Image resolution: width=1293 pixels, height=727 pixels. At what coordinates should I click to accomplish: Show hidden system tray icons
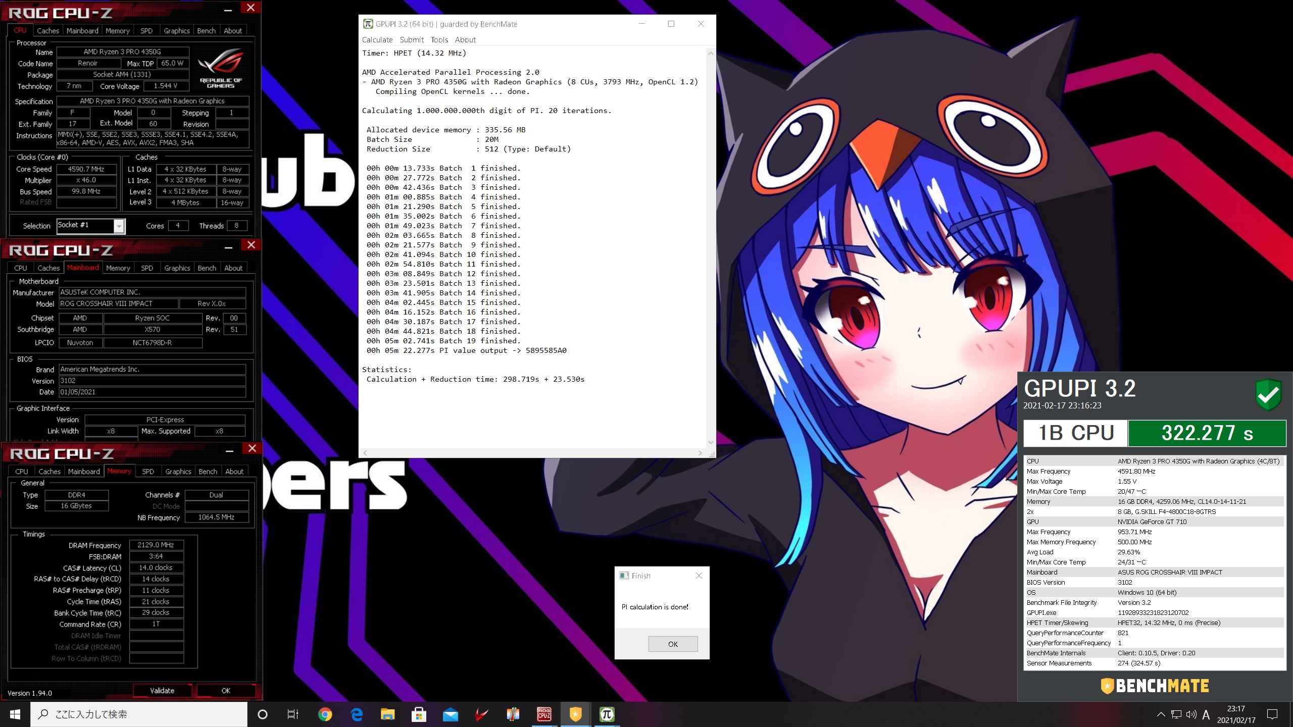1161,714
